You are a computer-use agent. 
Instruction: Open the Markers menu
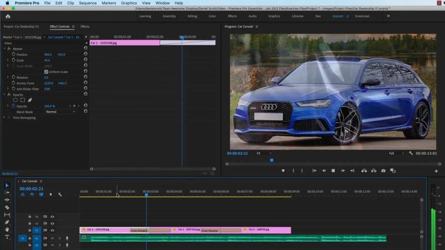coord(108,3)
